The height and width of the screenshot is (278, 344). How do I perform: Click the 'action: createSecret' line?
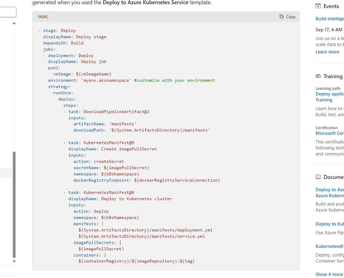tap(99, 161)
